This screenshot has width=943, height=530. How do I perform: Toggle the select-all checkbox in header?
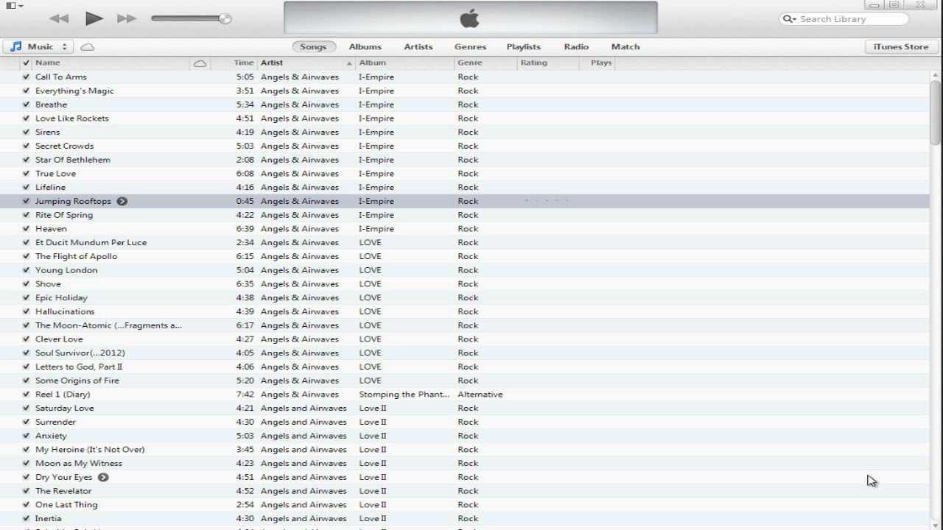pyautogui.click(x=27, y=63)
